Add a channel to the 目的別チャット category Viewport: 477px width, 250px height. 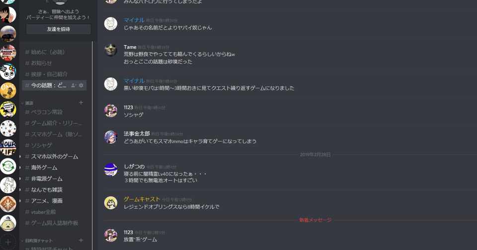(81, 240)
